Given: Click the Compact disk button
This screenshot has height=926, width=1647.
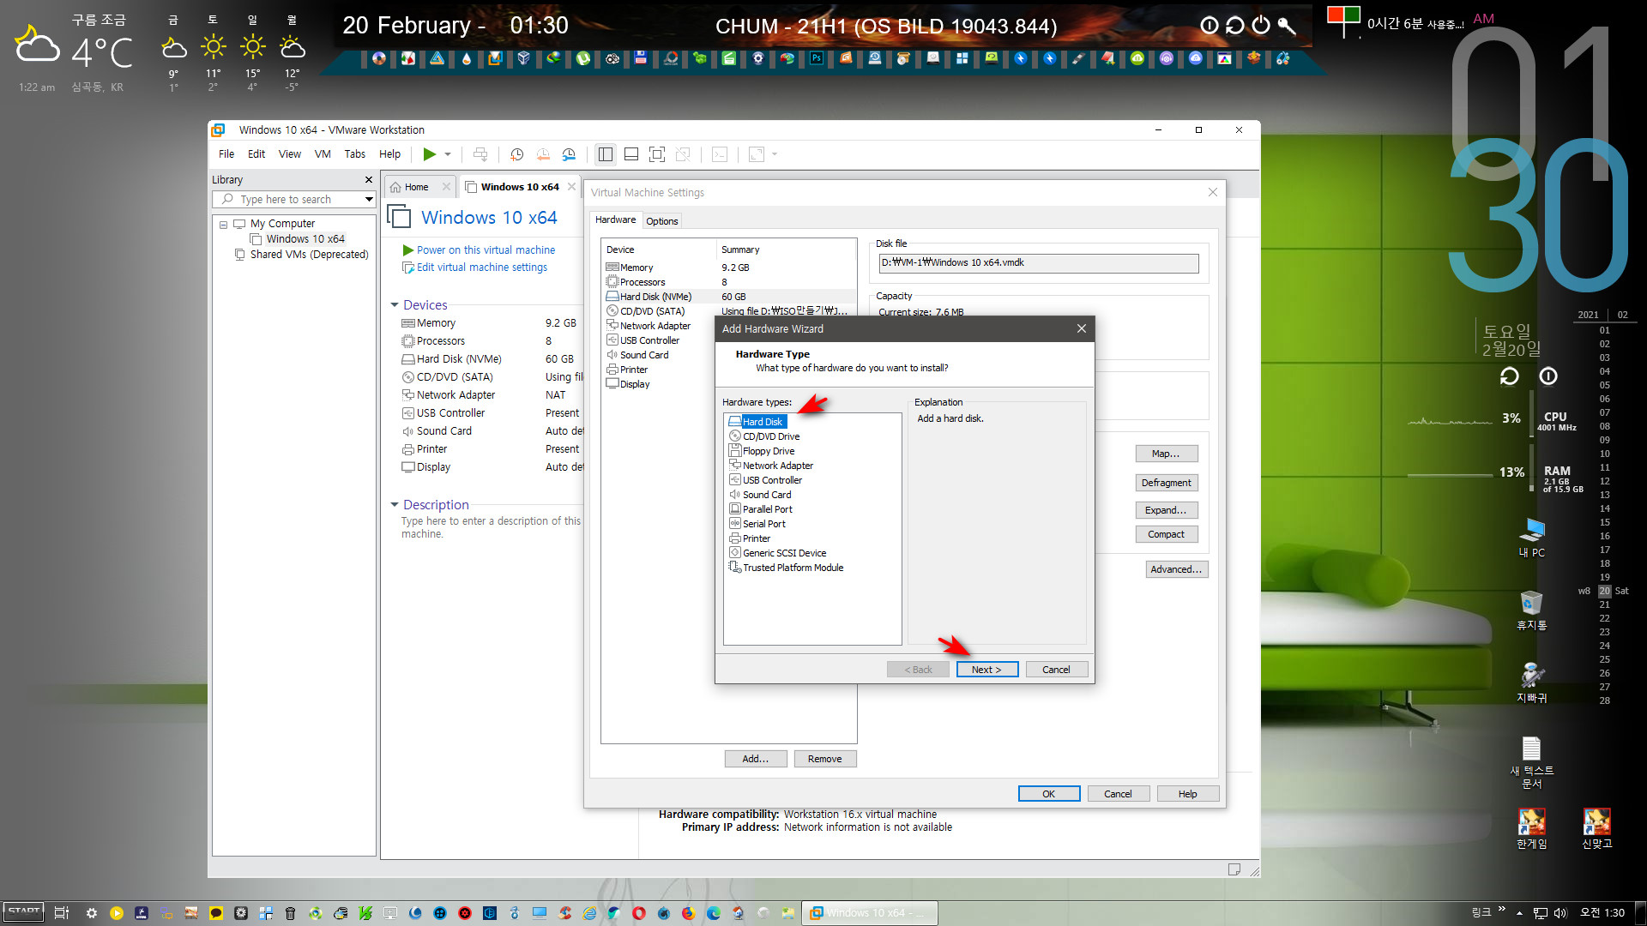Looking at the screenshot, I should click(x=1167, y=534).
